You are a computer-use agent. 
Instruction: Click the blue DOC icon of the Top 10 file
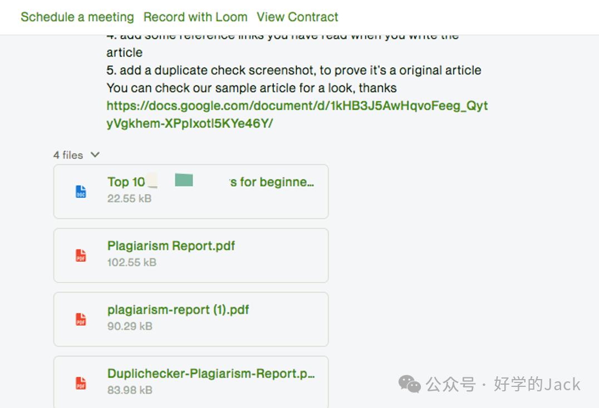(81, 192)
